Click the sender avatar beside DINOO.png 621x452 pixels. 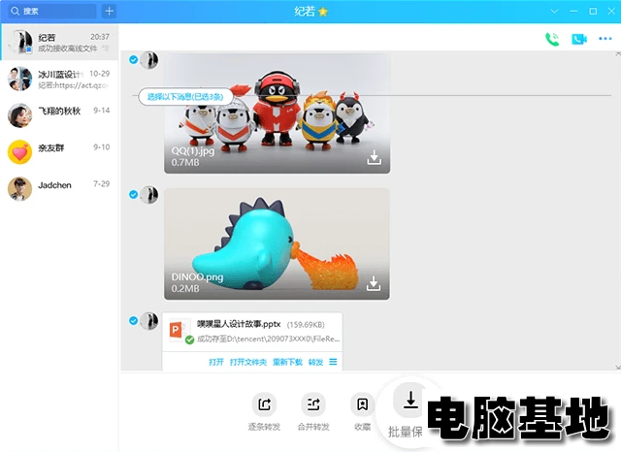coord(149,195)
